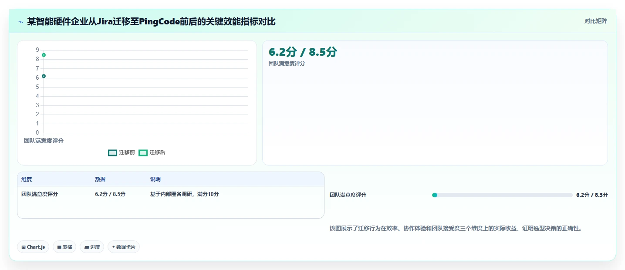Click the 对比矩阵 label in header
The width and height of the screenshot is (625, 270).
coord(596,21)
